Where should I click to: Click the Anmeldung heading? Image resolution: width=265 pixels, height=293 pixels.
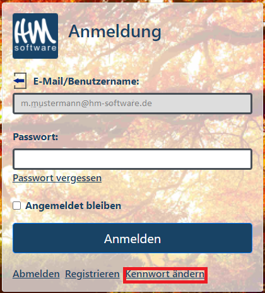tap(115, 32)
